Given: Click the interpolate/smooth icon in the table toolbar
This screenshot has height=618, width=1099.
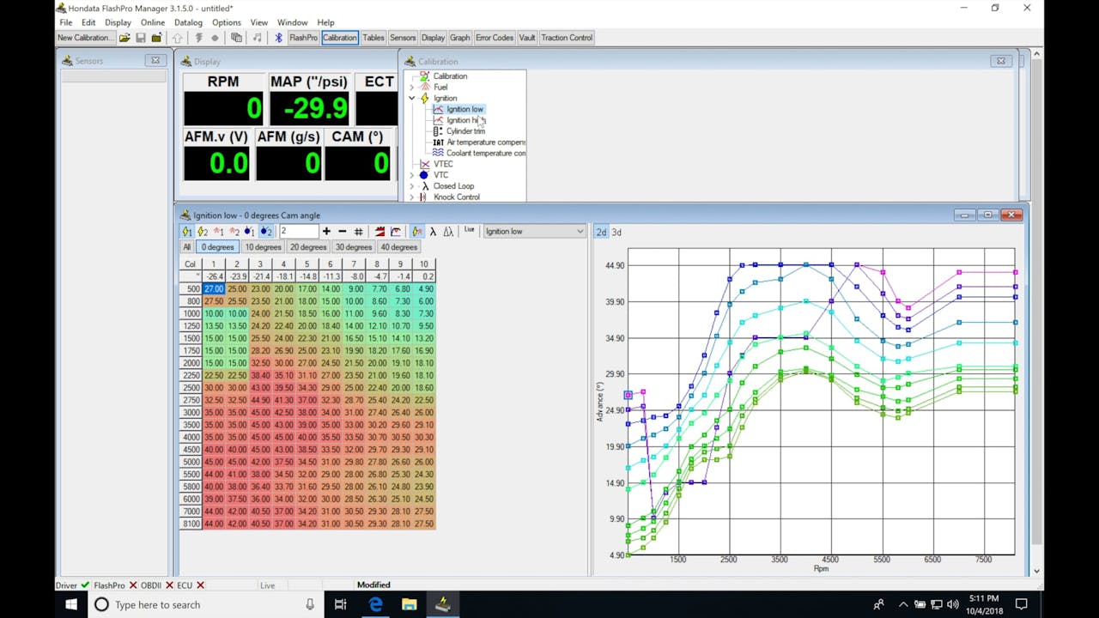Looking at the screenshot, I should click(x=379, y=231).
